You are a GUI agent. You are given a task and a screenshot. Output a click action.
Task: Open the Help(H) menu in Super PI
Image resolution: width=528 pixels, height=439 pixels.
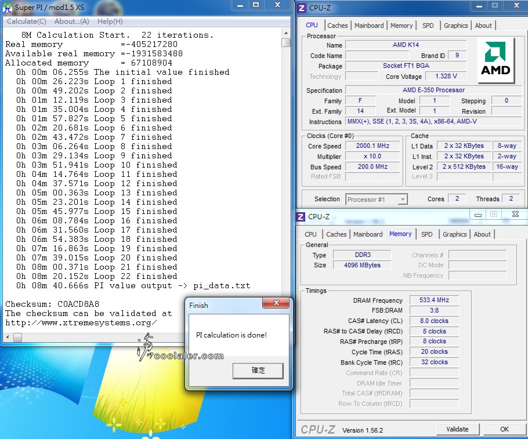(110, 21)
